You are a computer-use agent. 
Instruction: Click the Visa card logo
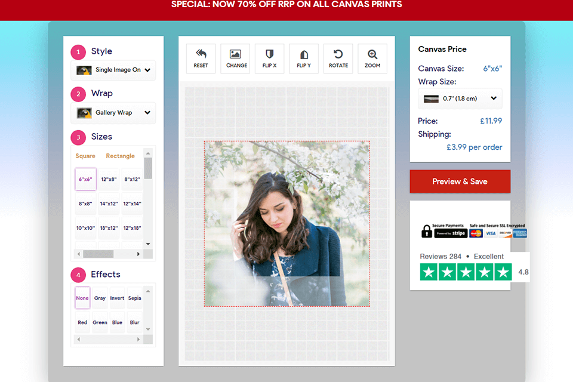(x=491, y=233)
